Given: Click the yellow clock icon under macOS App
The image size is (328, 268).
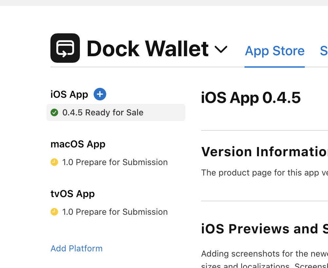Looking at the screenshot, I should 54,162.
